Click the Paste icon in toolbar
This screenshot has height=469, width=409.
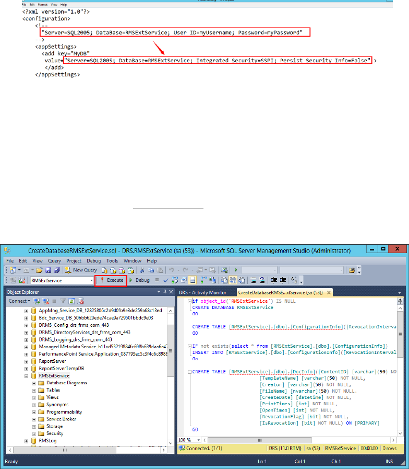pos(160,270)
